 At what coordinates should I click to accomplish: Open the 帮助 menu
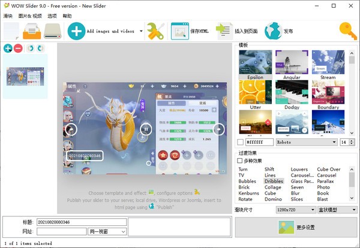67,16
